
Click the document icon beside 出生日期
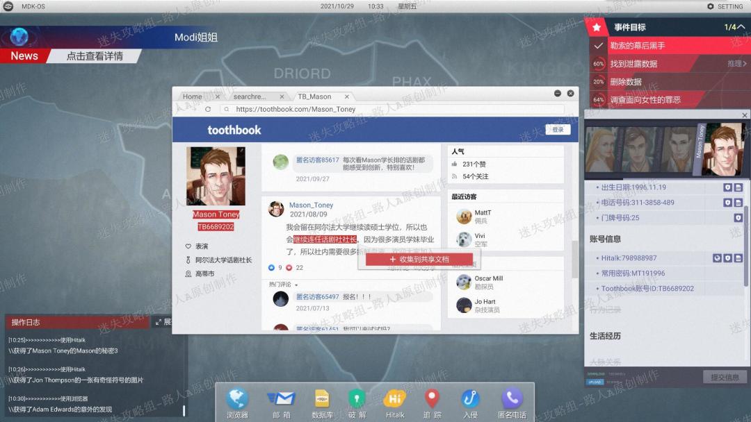pos(738,187)
